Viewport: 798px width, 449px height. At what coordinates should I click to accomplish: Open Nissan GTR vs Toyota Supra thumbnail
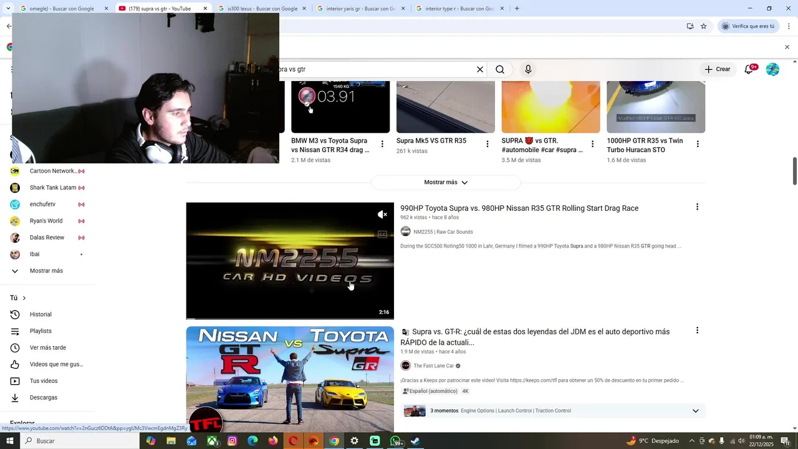[x=290, y=379]
